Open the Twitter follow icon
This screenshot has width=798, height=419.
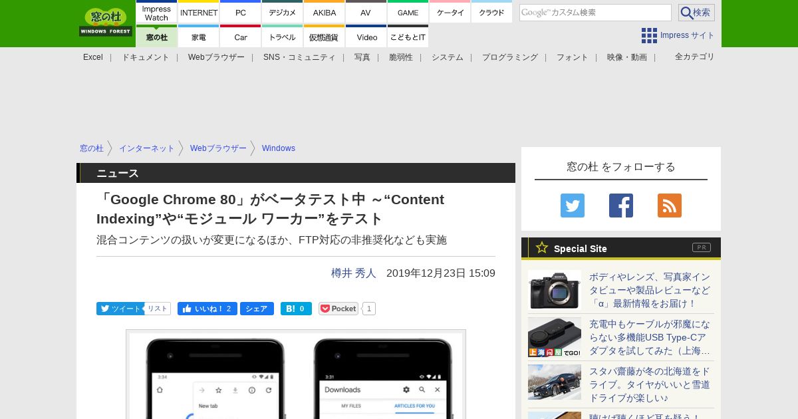[573, 206]
